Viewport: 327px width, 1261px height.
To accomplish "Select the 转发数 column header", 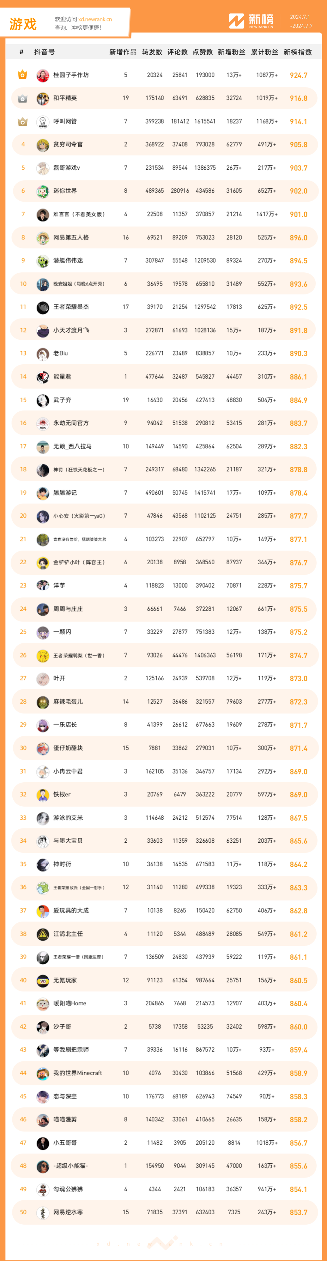I will coord(152,52).
